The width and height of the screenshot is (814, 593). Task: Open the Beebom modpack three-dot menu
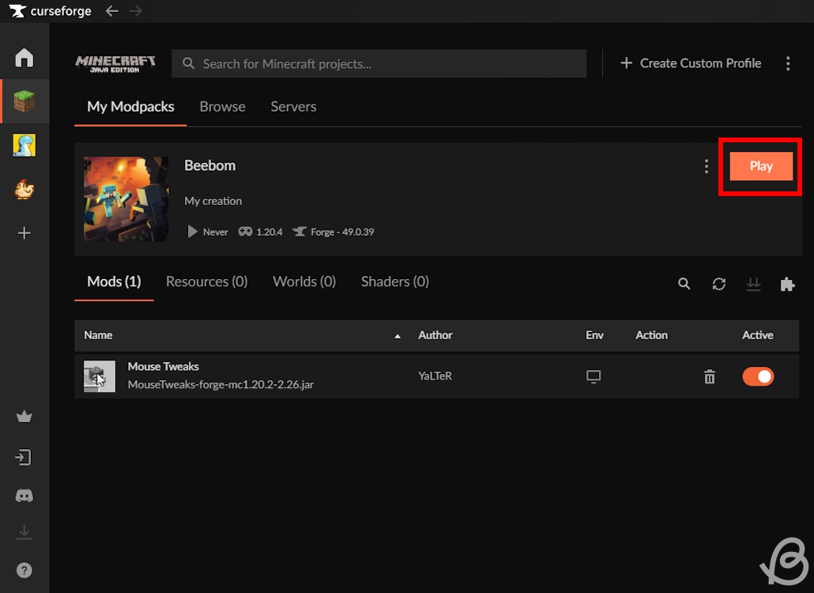[x=707, y=166]
